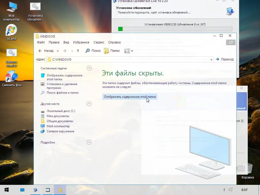Click the WINDOWS folder taskbar button
The image size is (260, 195).
(60, 190)
